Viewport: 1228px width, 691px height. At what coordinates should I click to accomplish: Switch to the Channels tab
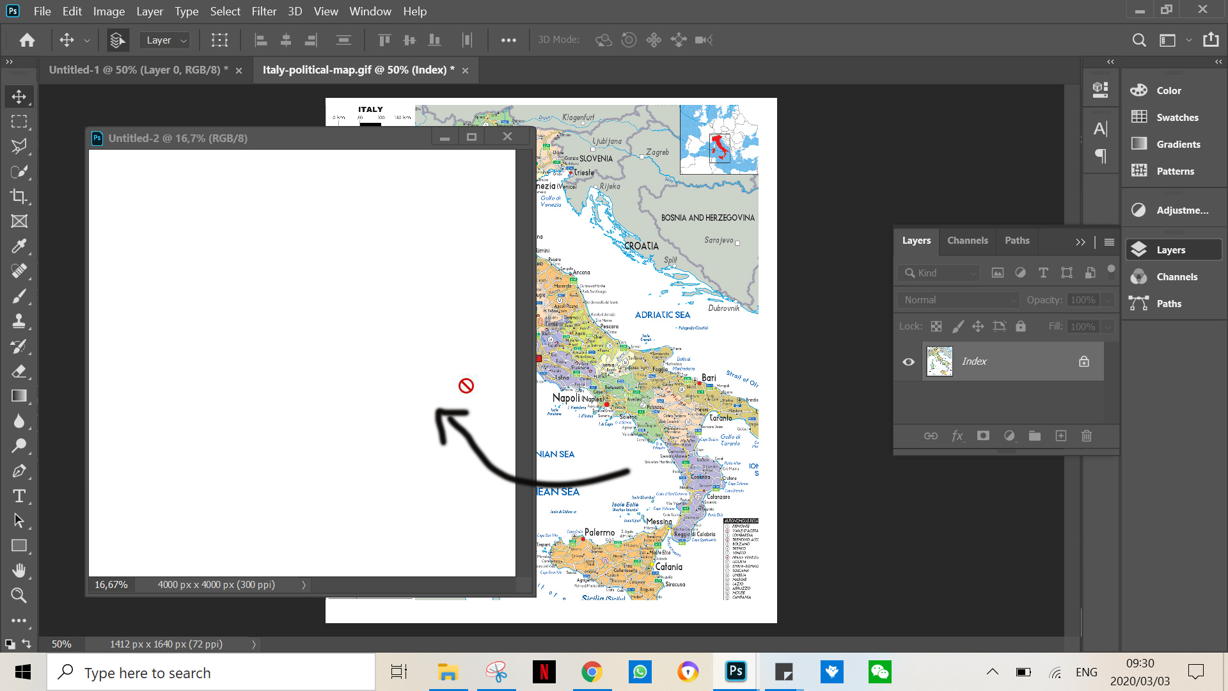tap(967, 241)
